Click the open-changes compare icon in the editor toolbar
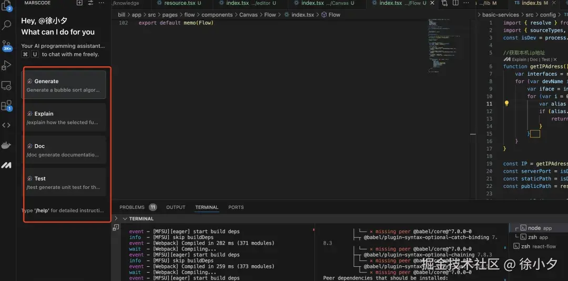The image size is (568, 281). [445, 3]
